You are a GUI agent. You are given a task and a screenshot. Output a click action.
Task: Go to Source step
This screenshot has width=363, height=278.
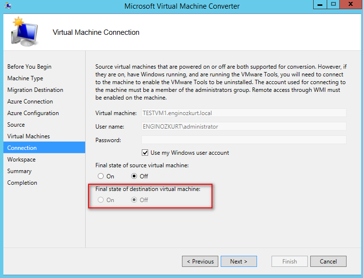coord(16,124)
